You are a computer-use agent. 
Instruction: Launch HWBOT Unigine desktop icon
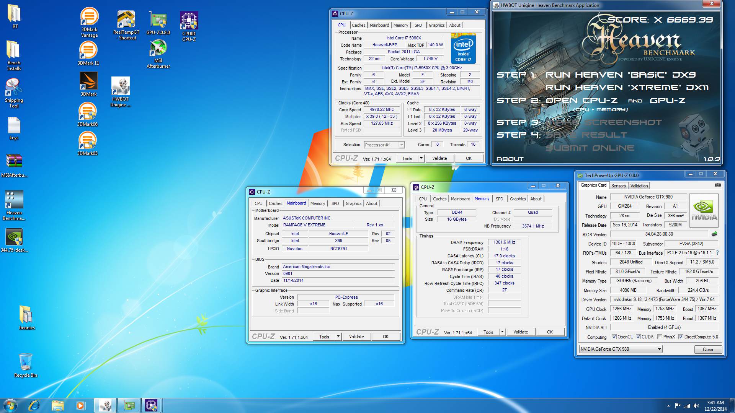[120, 92]
